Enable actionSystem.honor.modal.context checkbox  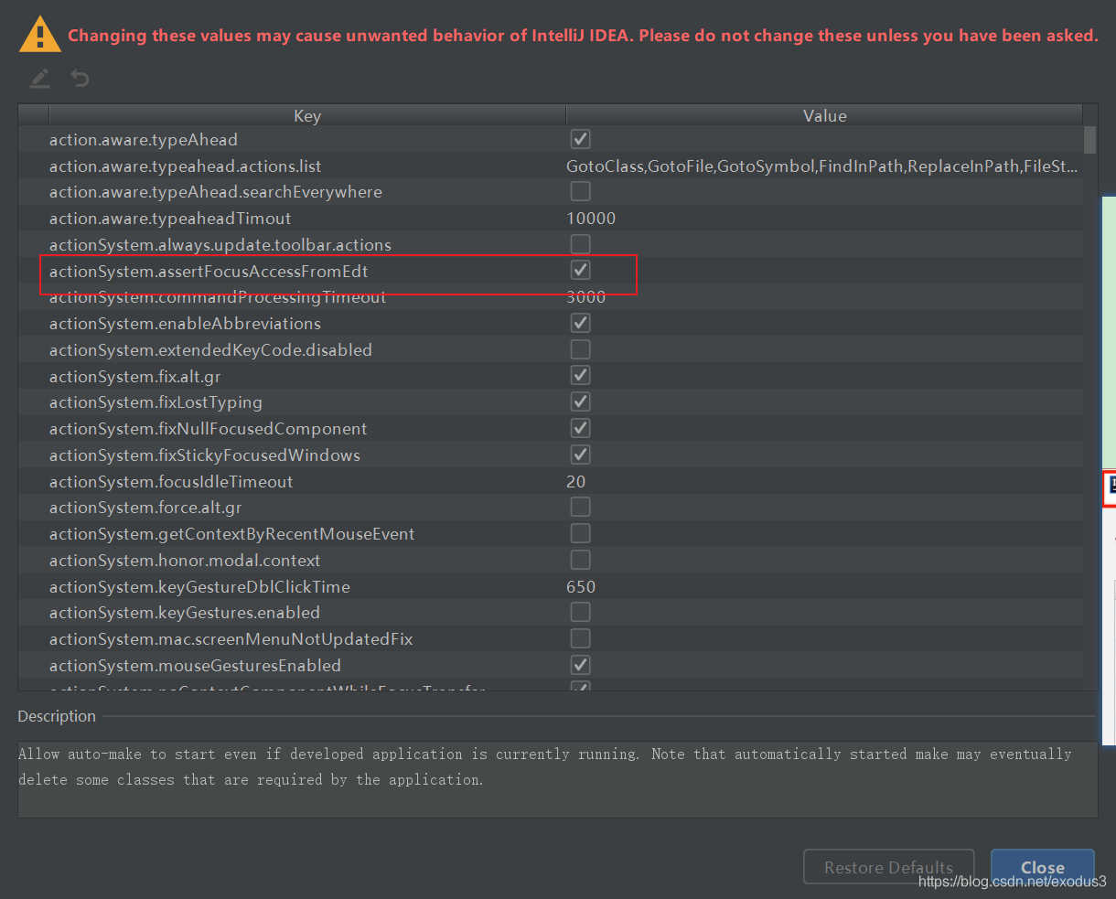tap(580, 560)
